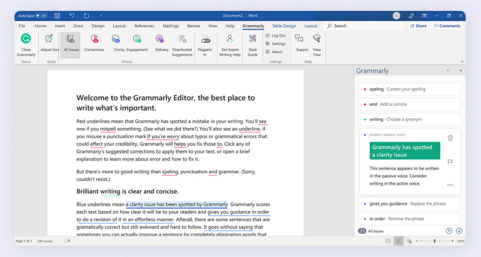The width and height of the screenshot is (481, 257).
Task: Switch to the Review tab
Action: [194, 26]
